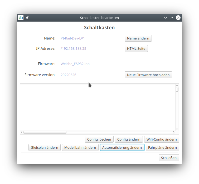Click the Config löschen button

[x=99, y=139]
